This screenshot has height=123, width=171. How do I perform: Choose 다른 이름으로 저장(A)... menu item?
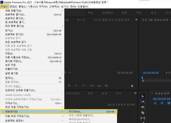point(32,57)
